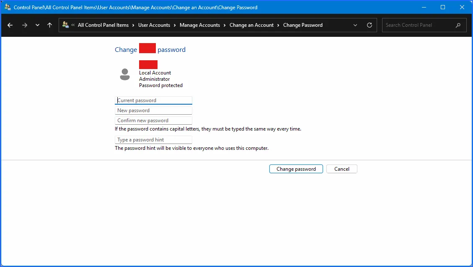
Task: Open the breadcrumb overflow double chevron
Action: click(x=73, y=25)
